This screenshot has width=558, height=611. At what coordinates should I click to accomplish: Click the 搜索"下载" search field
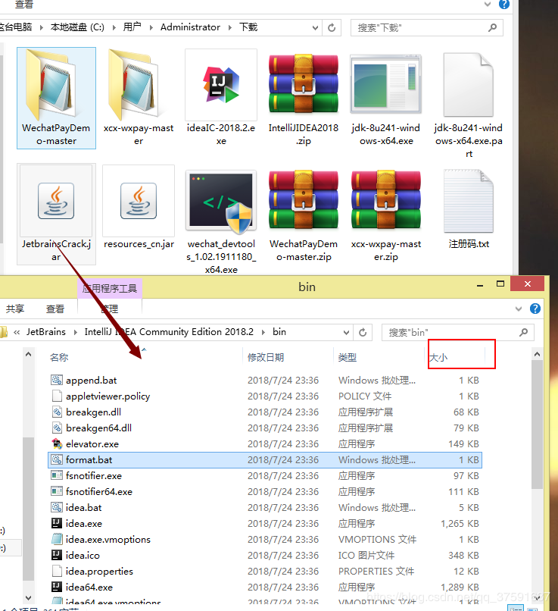tap(427, 27)
